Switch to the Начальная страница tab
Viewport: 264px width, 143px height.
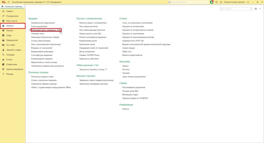click(x=12, y=6)
